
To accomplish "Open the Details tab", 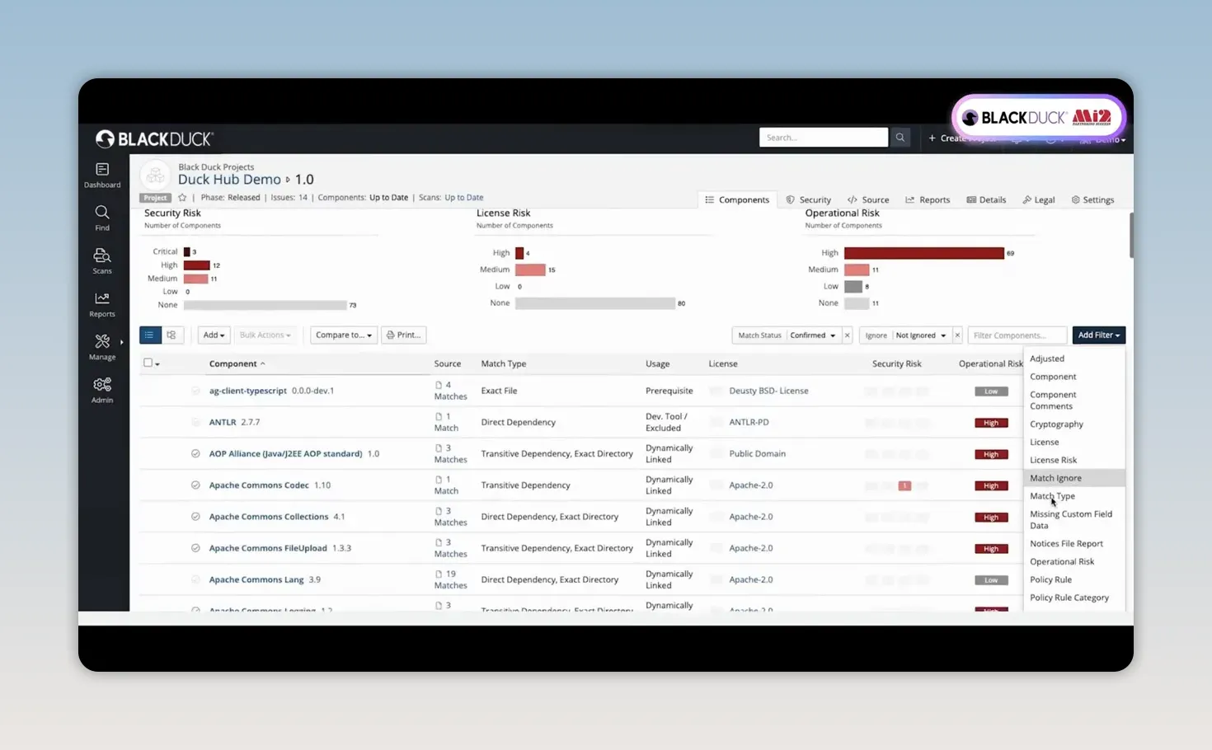I will click(986, 199).
